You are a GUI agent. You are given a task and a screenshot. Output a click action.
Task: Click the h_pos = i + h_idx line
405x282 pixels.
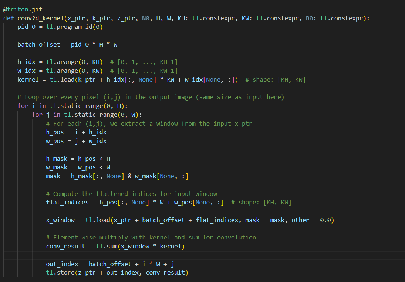(76, 132)
